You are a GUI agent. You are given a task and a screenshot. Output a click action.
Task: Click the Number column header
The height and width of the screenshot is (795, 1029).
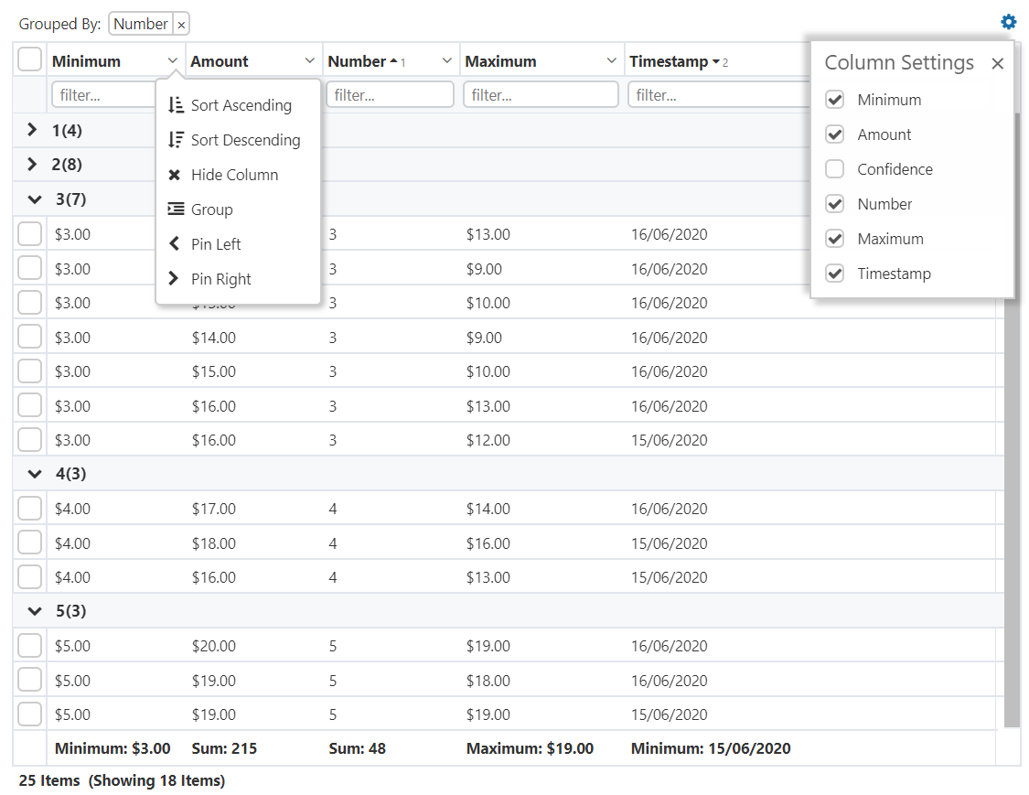pyautogui.click(x=357, y=61)
